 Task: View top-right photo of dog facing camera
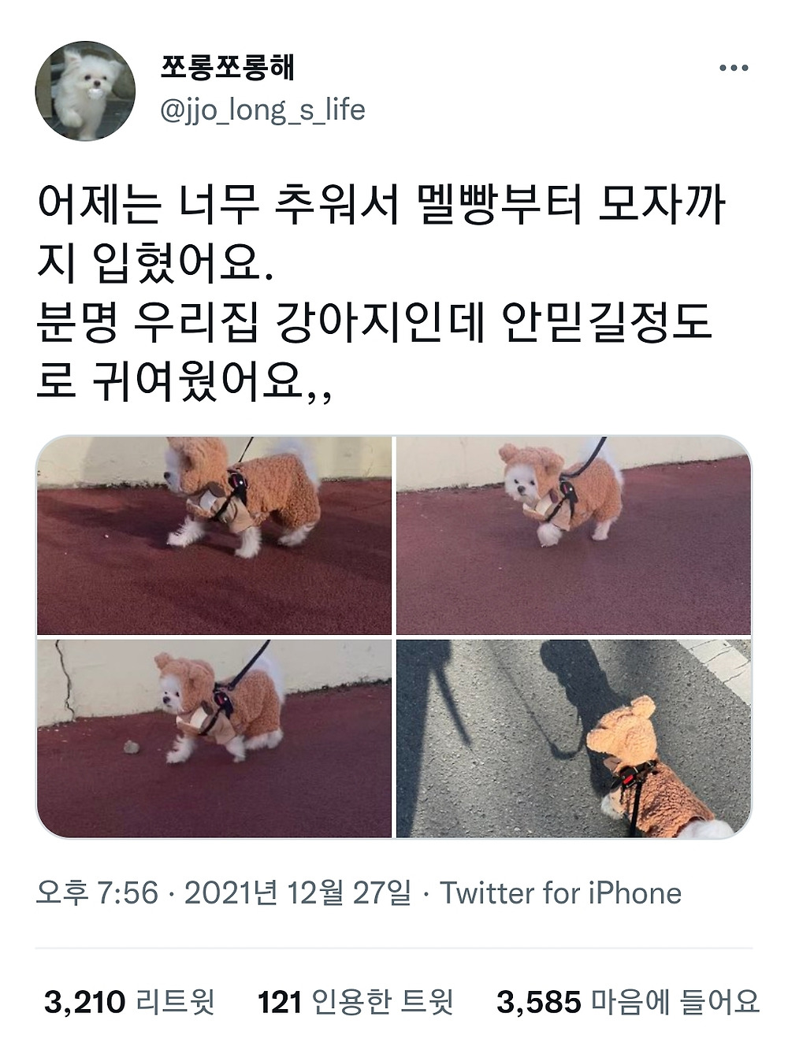[574, 535]
